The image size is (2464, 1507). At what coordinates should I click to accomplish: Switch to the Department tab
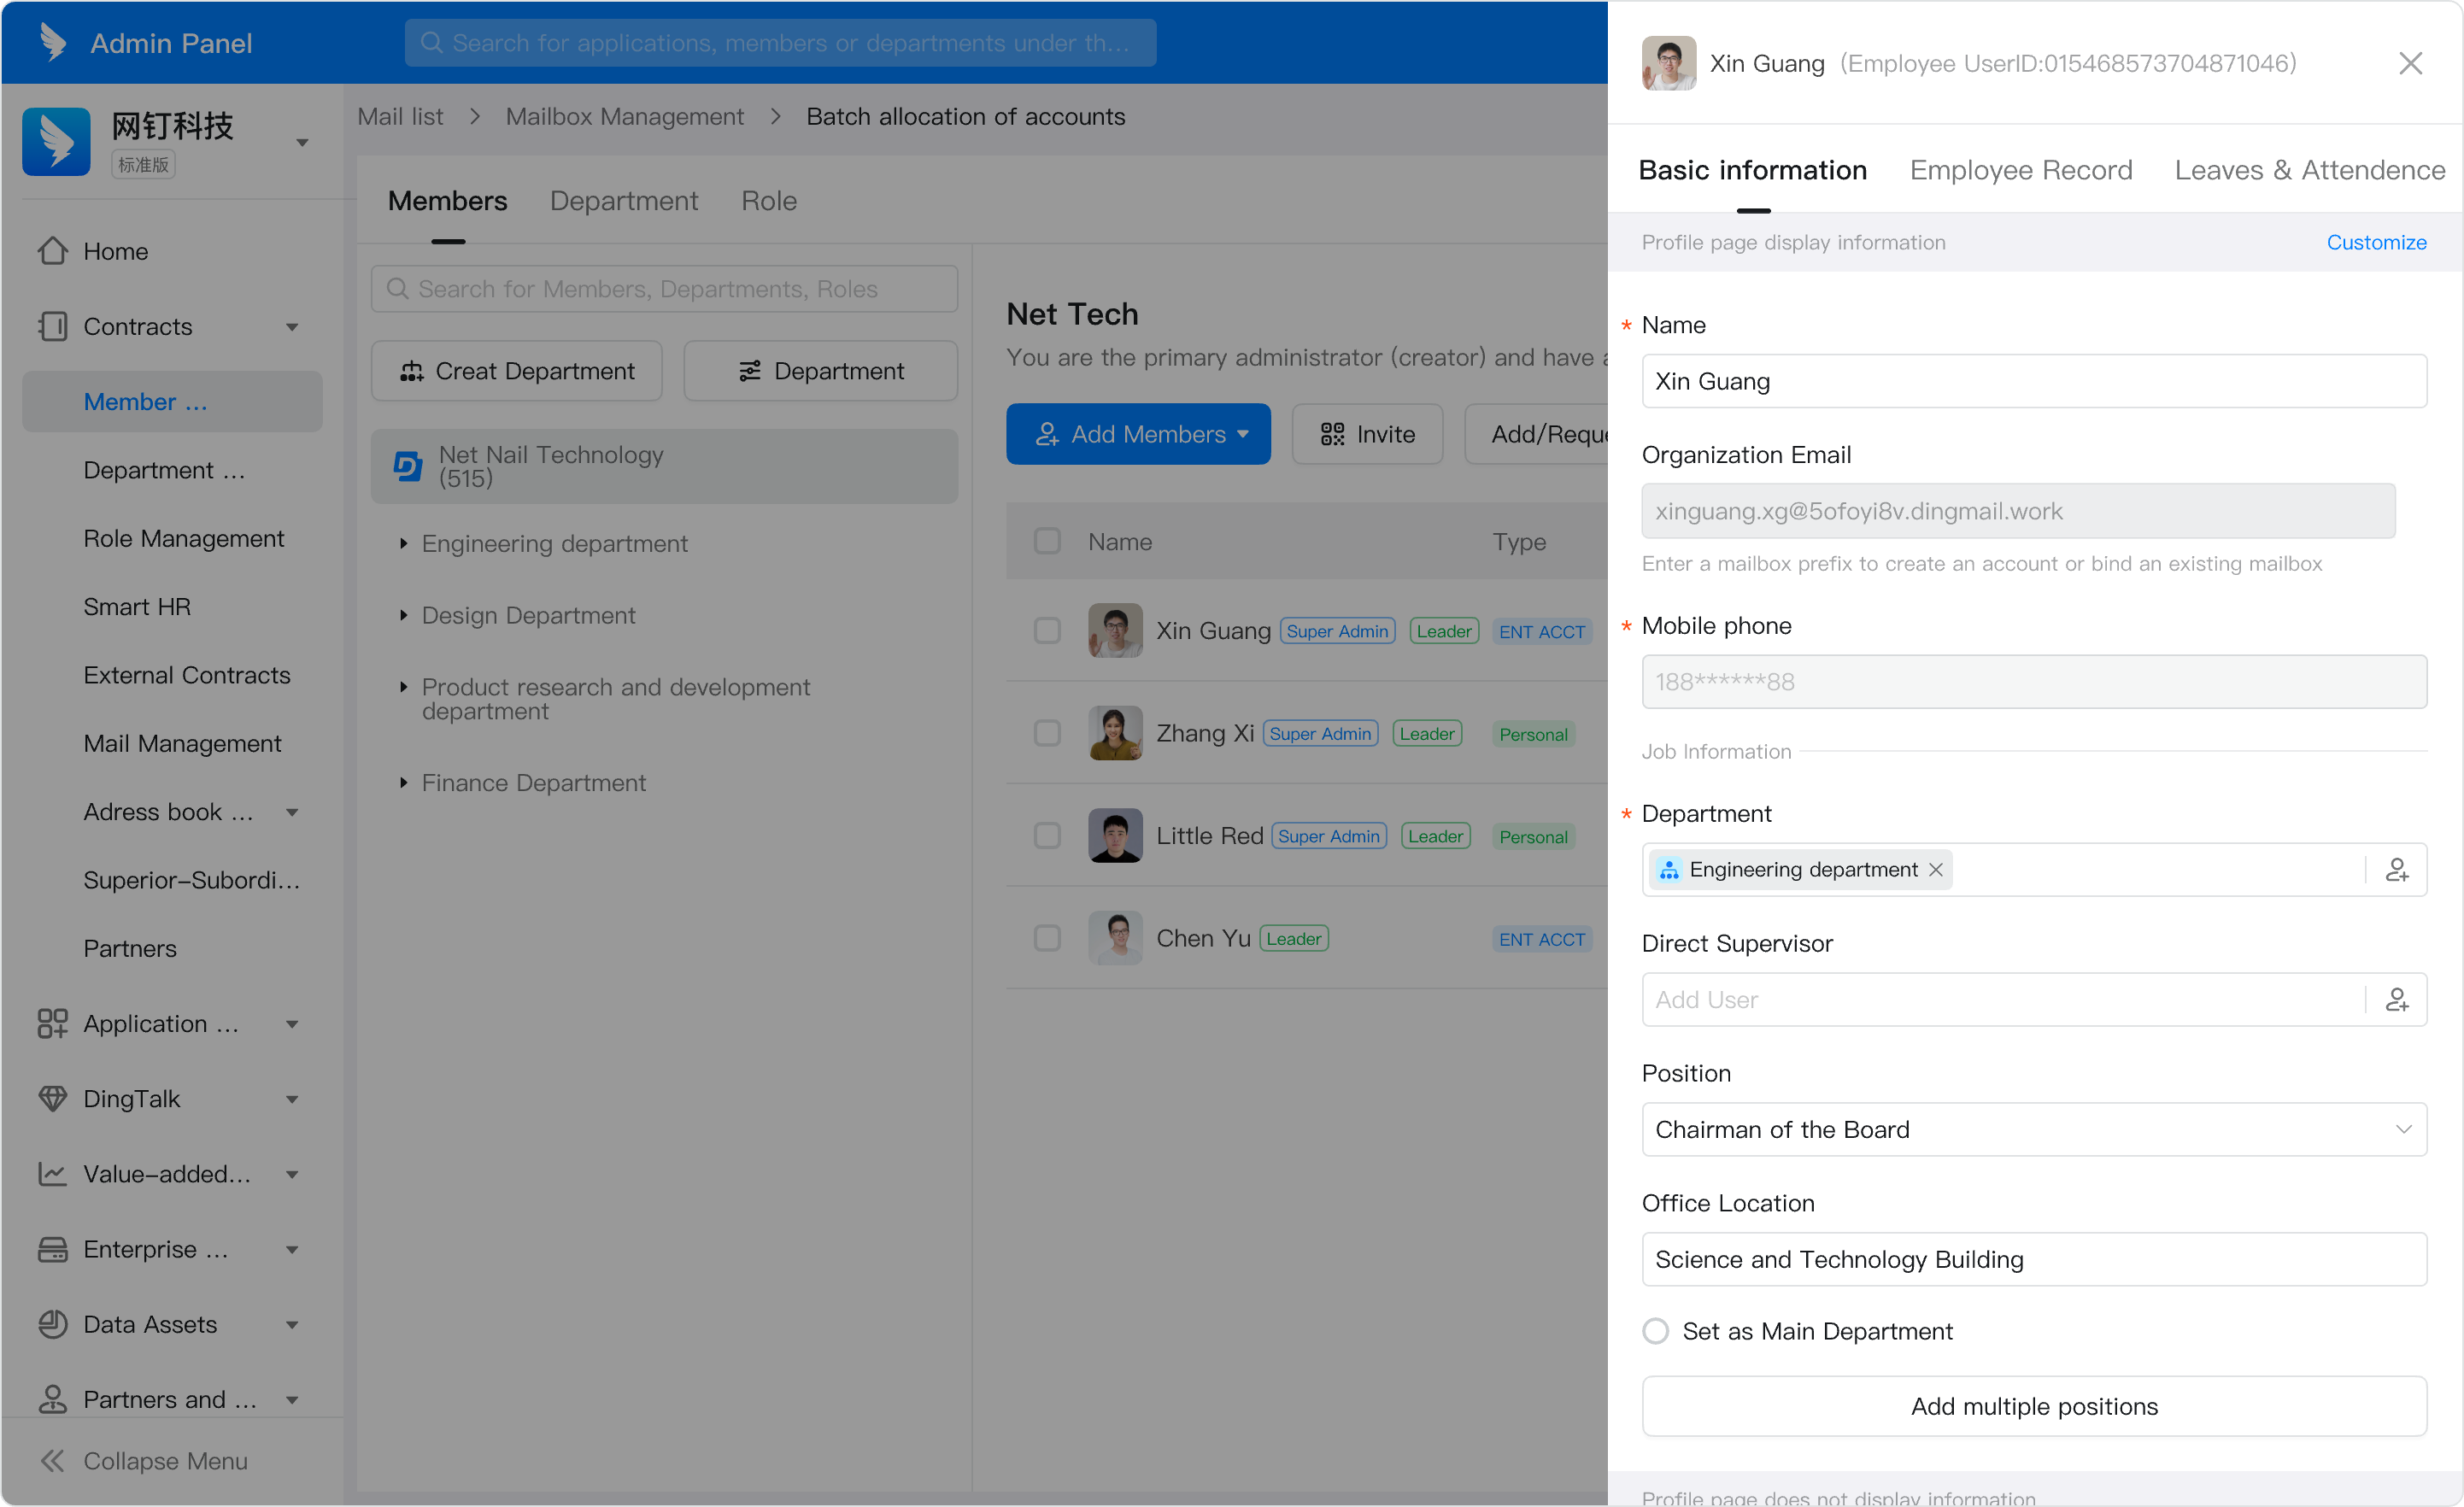tap(623, 201)
